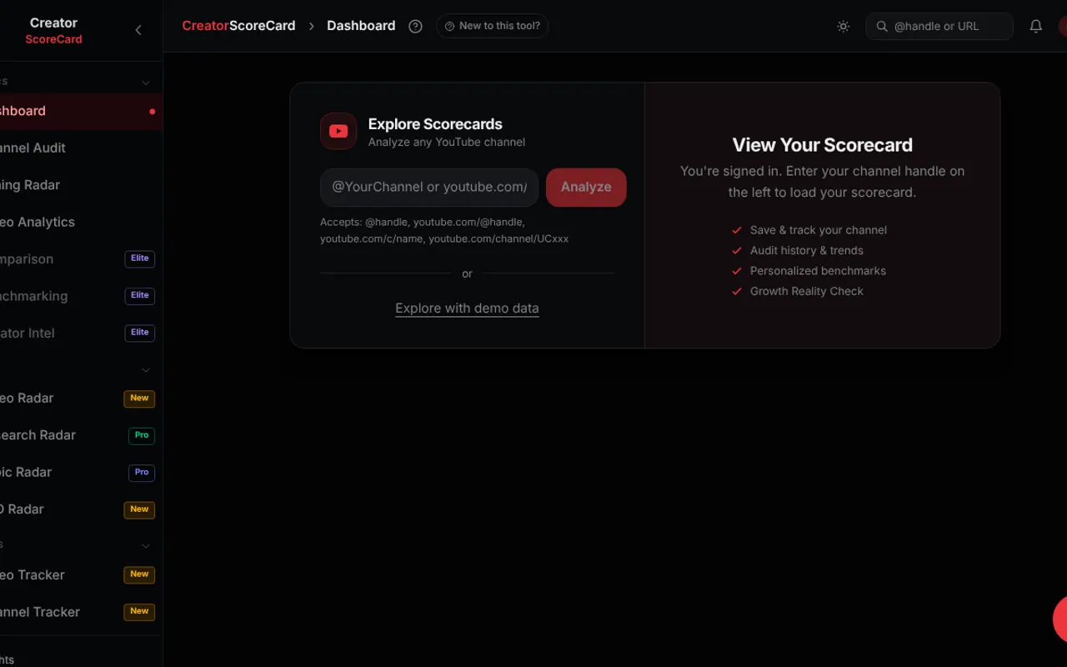
Task: Click the red YouTube icon beside Explore Scorecards
Action: tap(338, 131)
